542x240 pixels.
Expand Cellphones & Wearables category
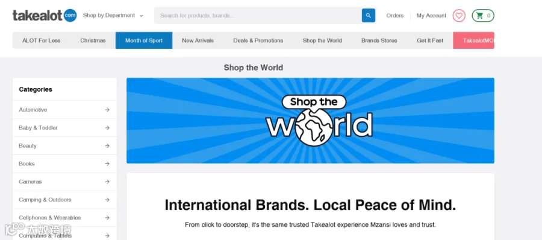coord(64,218)
